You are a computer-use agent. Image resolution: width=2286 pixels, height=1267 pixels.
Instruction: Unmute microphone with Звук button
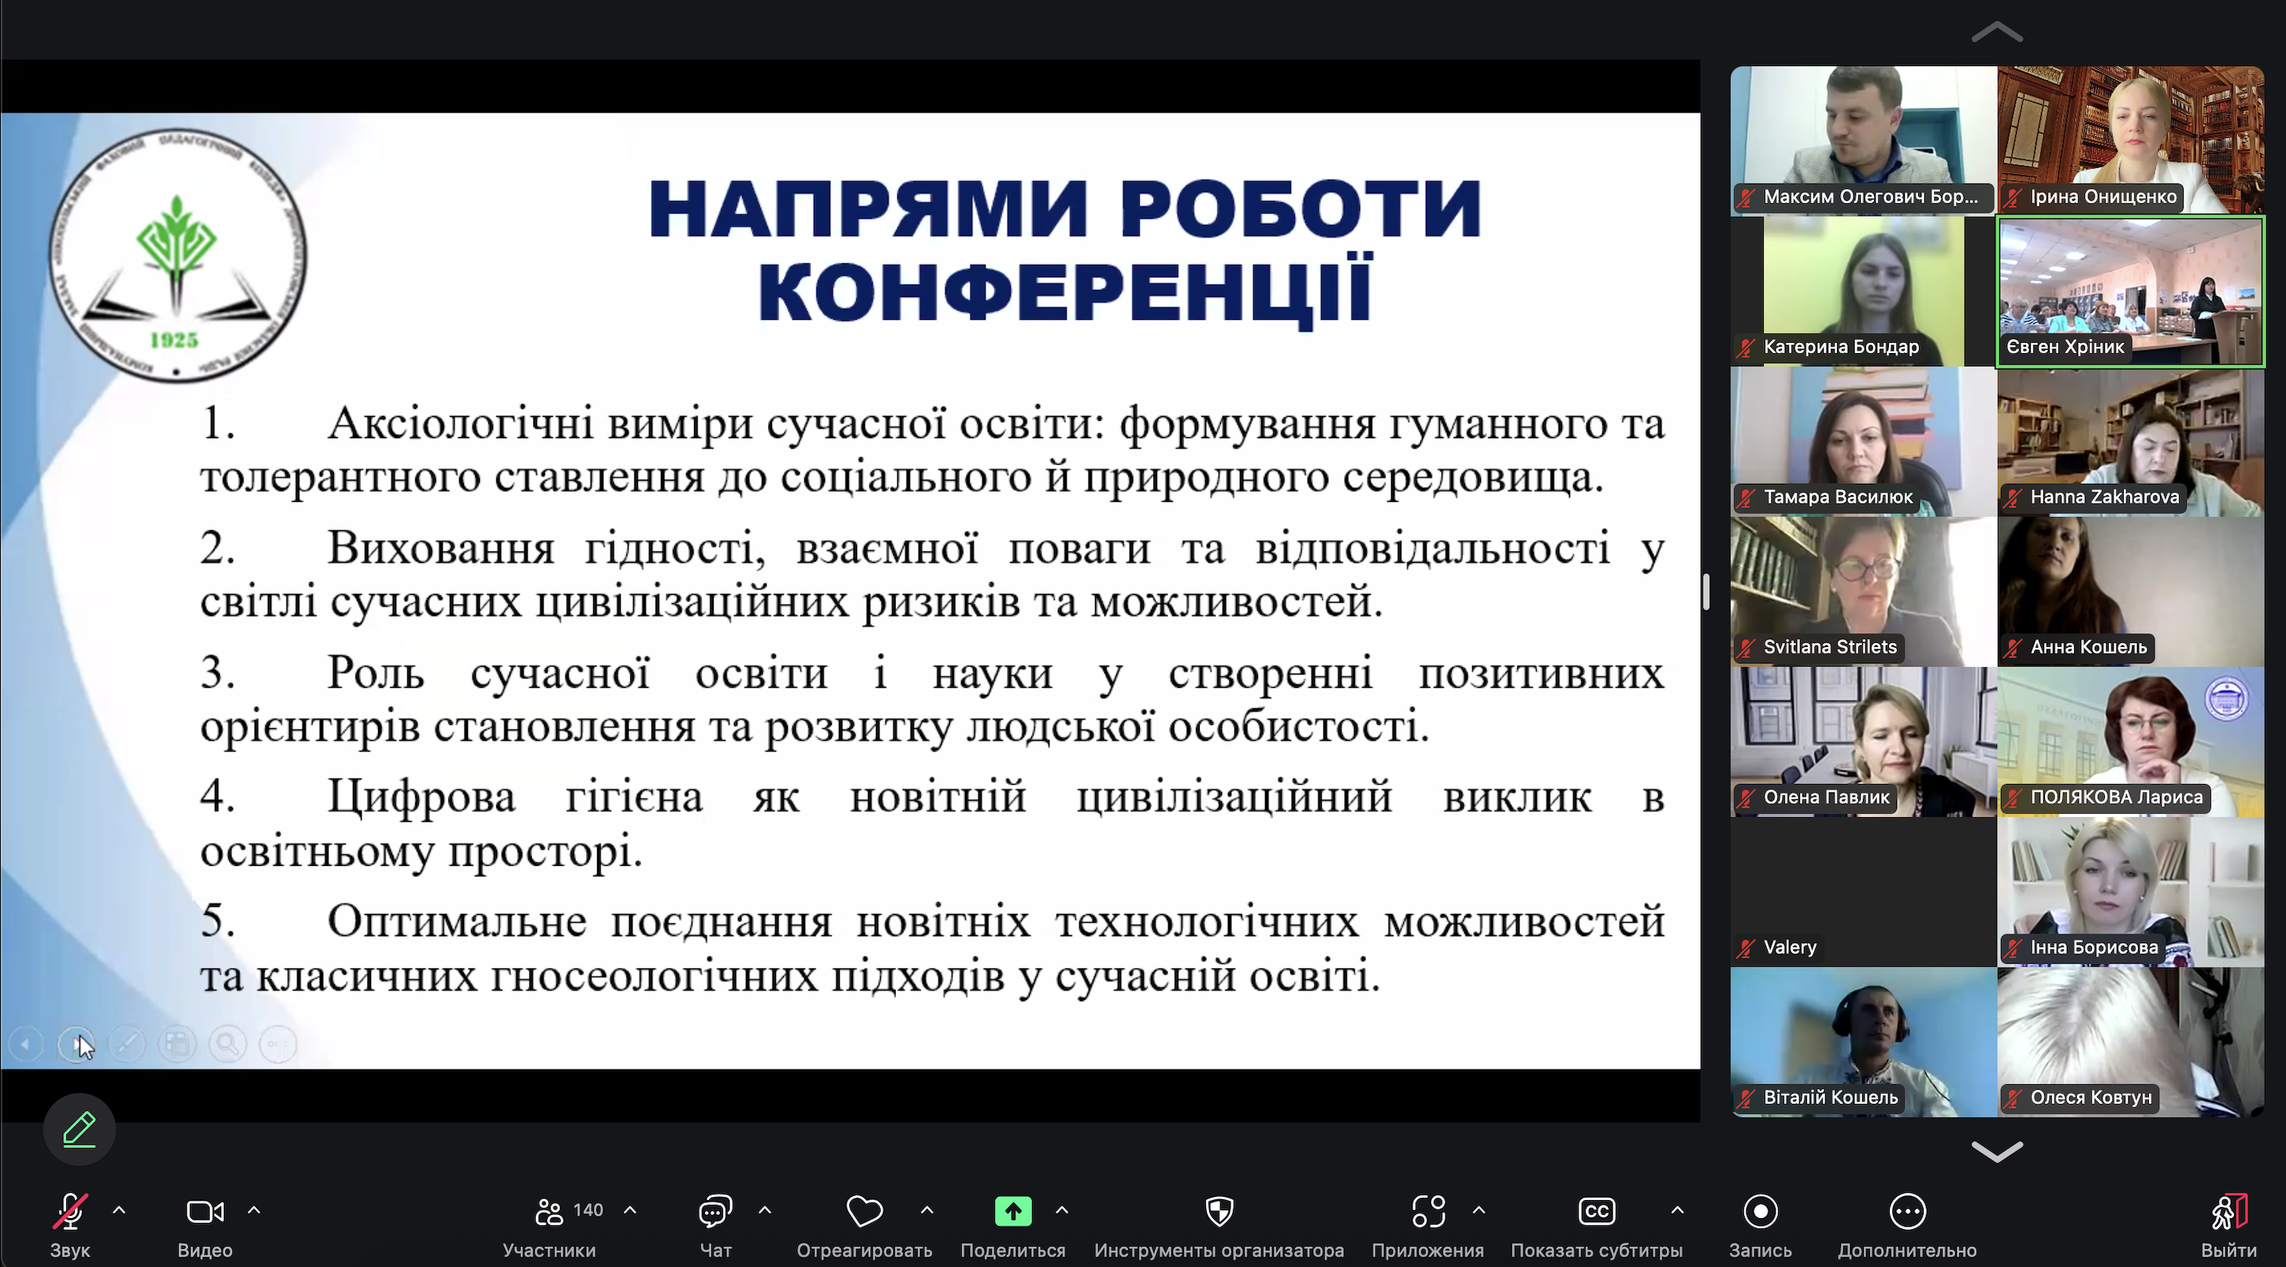coord(70,1211)
